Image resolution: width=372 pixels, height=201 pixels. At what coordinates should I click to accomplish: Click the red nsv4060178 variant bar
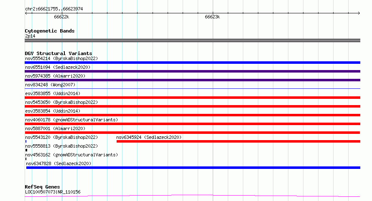pyautogui.click(x=192, y=124)
